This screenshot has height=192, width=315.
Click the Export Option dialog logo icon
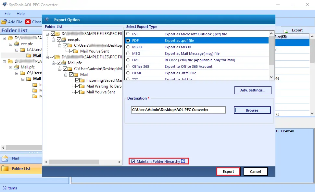[47, 19]
